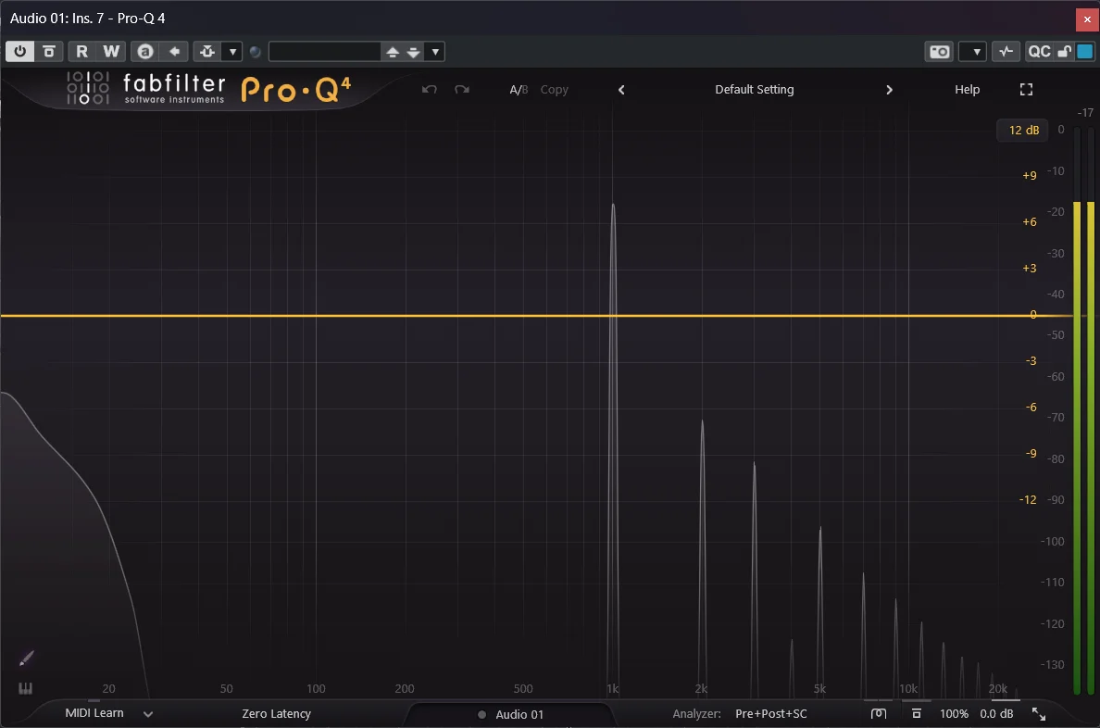Click the pencil EQ sketch icon

(26, 659)
